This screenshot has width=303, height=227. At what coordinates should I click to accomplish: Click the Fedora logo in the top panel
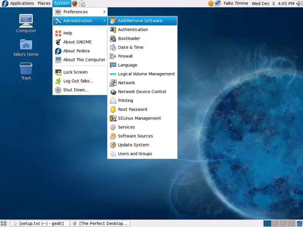(x=5, y=3)
